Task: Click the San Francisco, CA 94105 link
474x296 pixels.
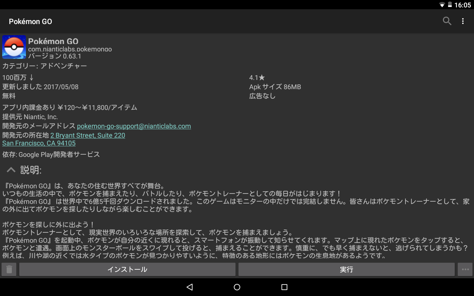Action: pyautogui.click(x=39, y=143)
